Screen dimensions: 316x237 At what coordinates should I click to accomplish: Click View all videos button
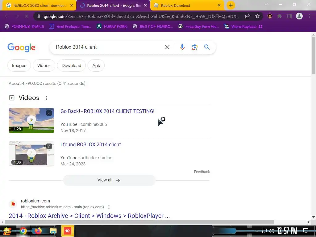point(109,180)
